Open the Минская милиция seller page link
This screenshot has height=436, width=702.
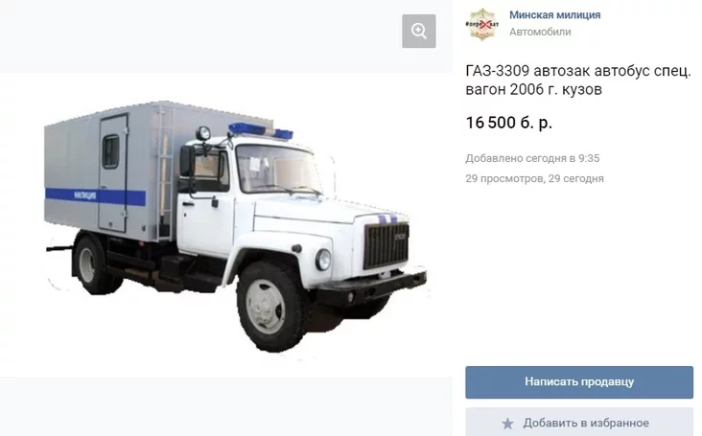click(x=554, y=14)
